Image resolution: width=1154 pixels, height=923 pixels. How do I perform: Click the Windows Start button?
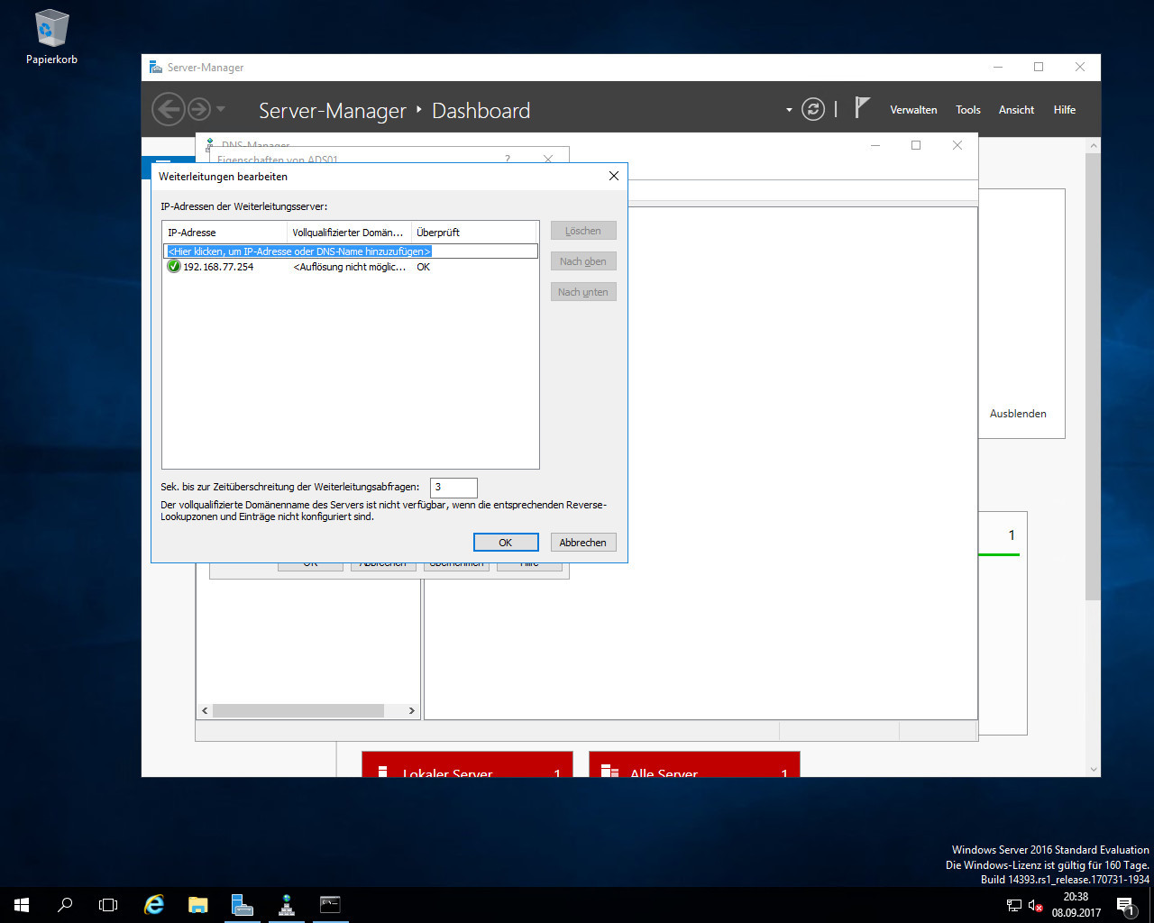pos(22,905)
